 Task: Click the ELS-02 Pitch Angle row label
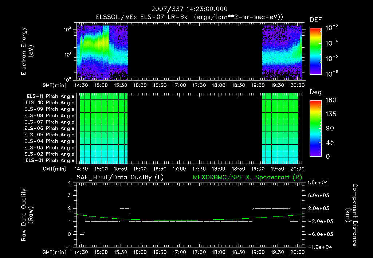(x=49, y=154)
